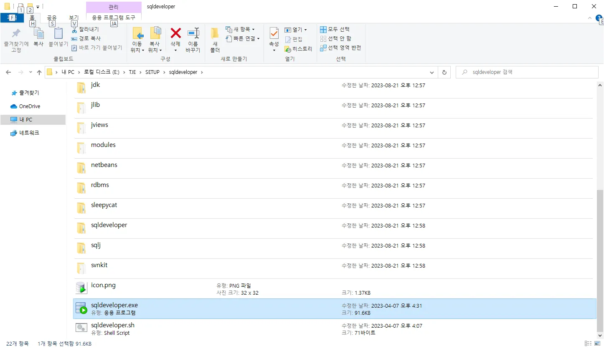Open 속성 using the checkmark properties icon
Viewport: 604px width, 349px height.
pos(274,33)
